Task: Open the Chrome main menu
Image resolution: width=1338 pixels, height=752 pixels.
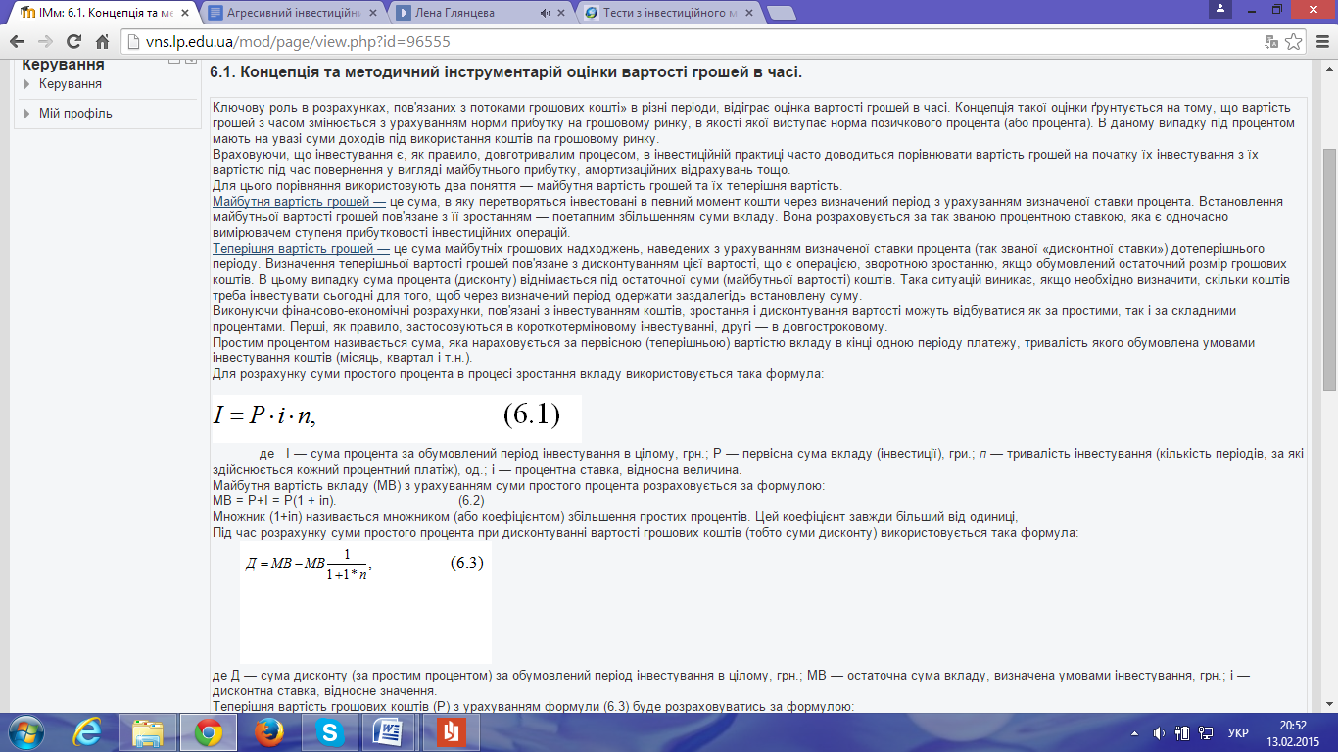Action: click(x=1321, y=43)
